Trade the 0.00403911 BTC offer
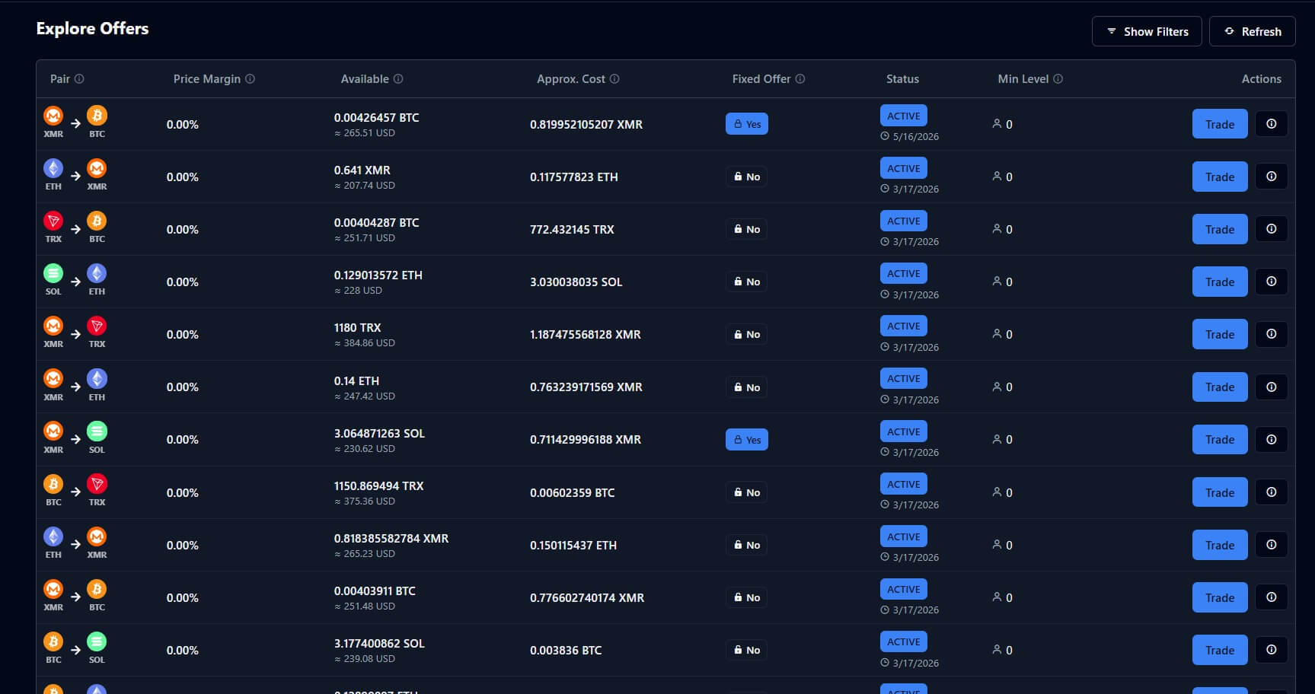Viewport: 1315px width, 694px height. click(1220, 597)
